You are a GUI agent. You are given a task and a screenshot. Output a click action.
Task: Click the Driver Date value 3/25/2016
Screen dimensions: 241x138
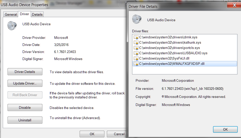tap(61, 45)
